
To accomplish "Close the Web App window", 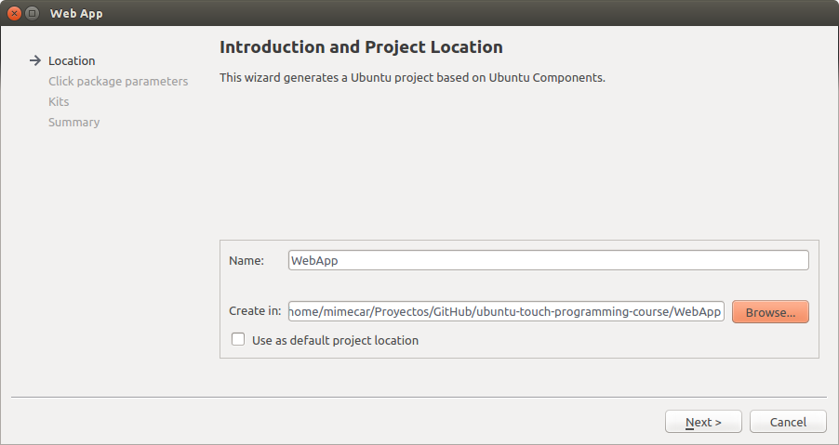I will (15, 13).
